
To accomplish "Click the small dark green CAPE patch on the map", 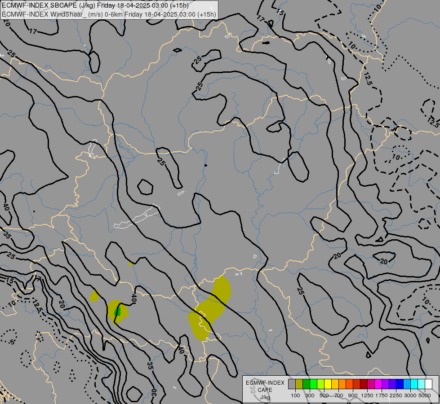I will pyautogui.click(x=117, y=312).
